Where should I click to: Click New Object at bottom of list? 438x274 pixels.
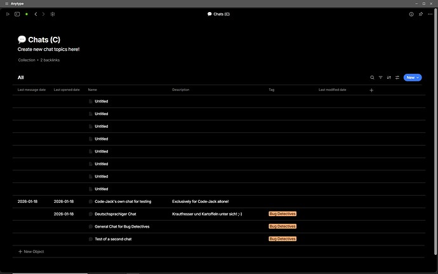pyautogui.click(x=31, y=252)
